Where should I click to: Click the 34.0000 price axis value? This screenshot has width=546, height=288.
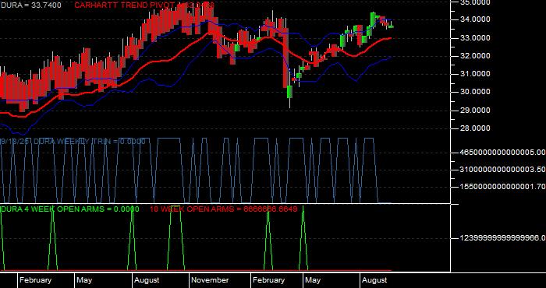coord(475,19)
